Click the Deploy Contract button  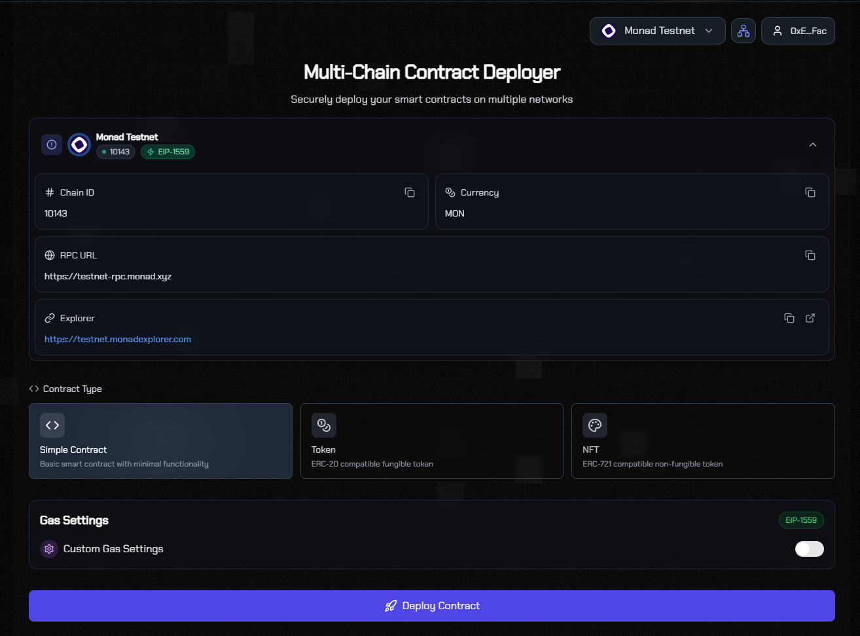coord(432,606)
